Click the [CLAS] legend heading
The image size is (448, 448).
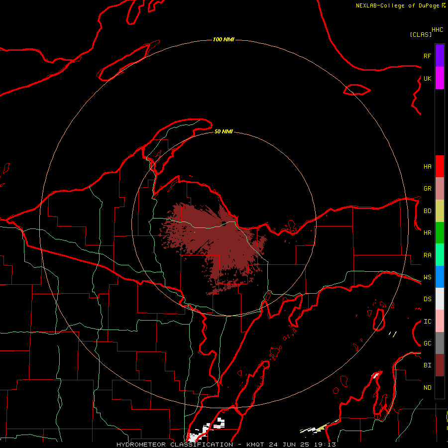point(421,34)
